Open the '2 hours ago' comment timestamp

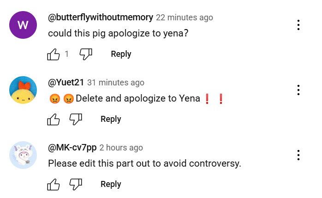[121, 148]
